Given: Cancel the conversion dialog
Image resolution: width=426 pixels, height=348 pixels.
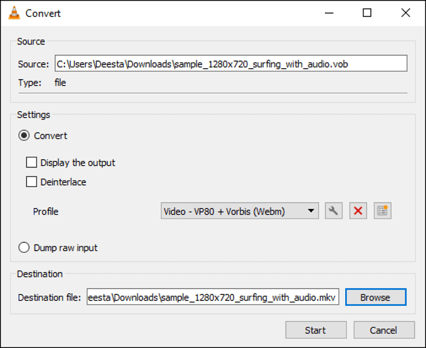Looking at the screenshot, I should 383,330.
